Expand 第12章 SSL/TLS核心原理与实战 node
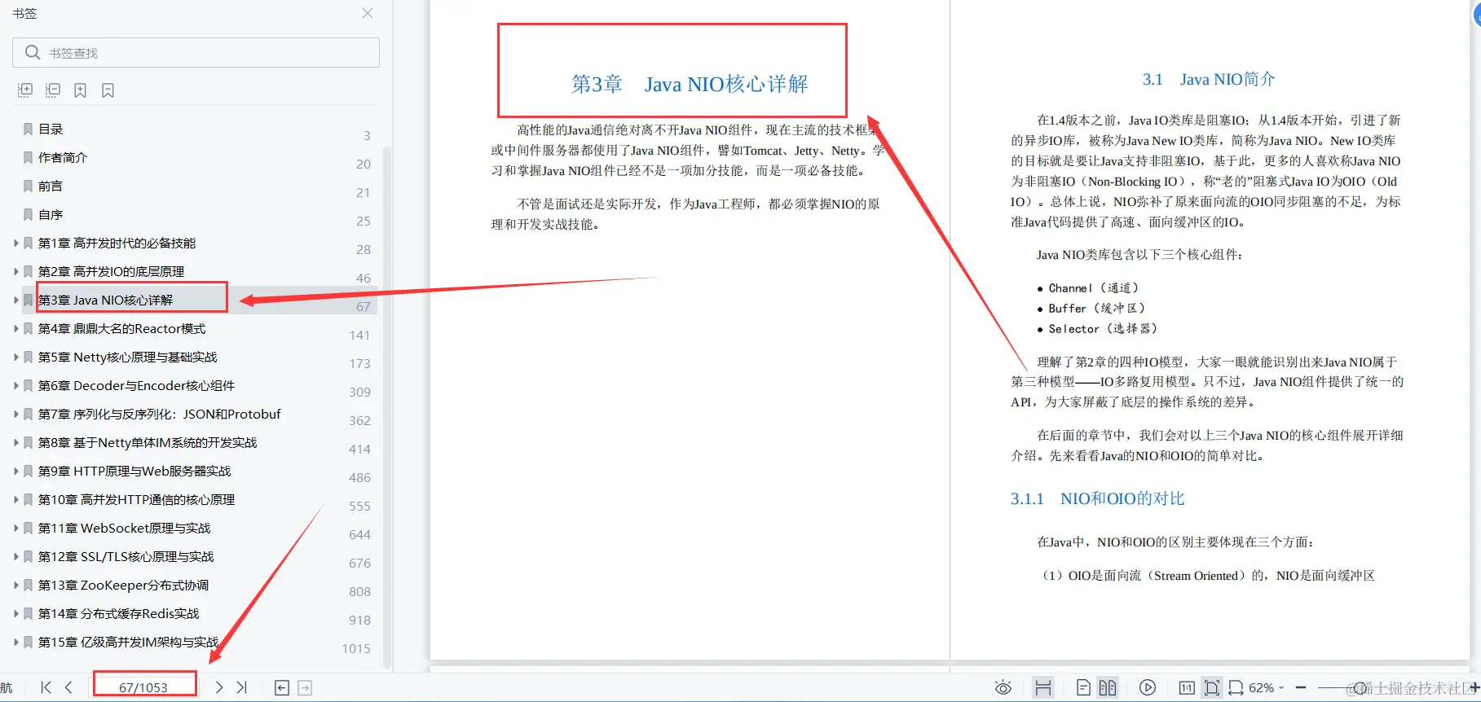Viewport: 1481px width, 702px height. click(15, 556)
